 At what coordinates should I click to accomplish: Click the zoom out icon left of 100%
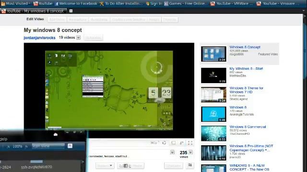pos(8,147)
